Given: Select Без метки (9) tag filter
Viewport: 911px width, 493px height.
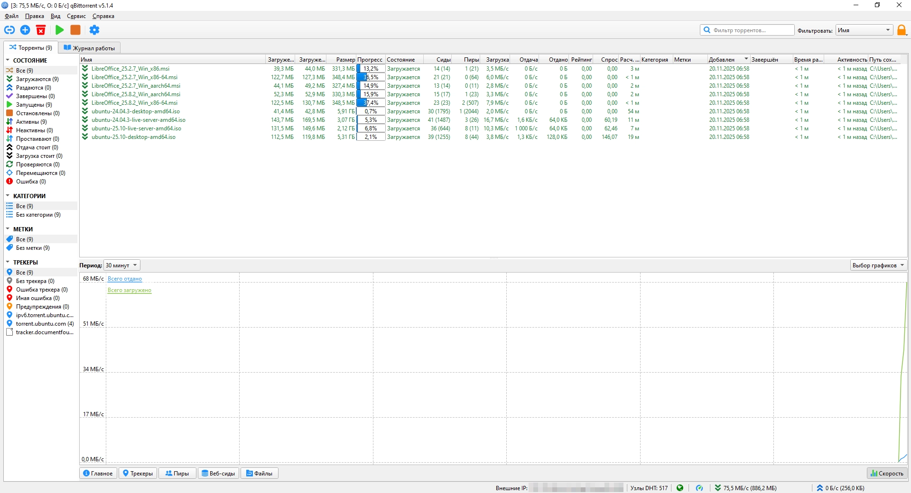Looking at the screenshot, I should click(33, 248).
